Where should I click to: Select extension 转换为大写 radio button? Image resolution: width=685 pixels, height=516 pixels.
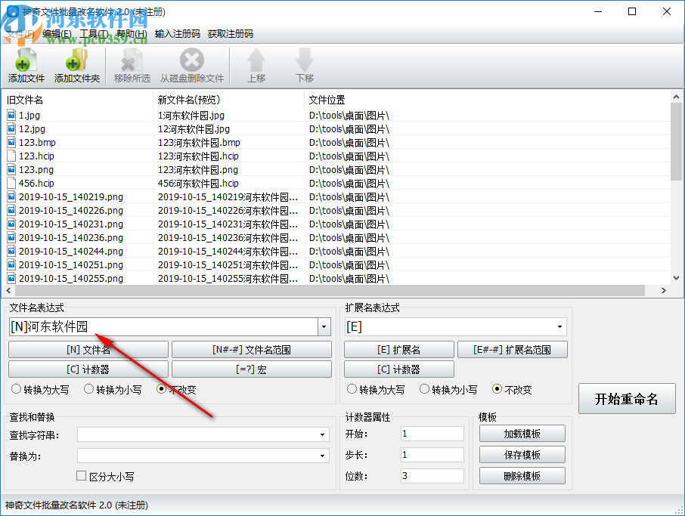352,389
